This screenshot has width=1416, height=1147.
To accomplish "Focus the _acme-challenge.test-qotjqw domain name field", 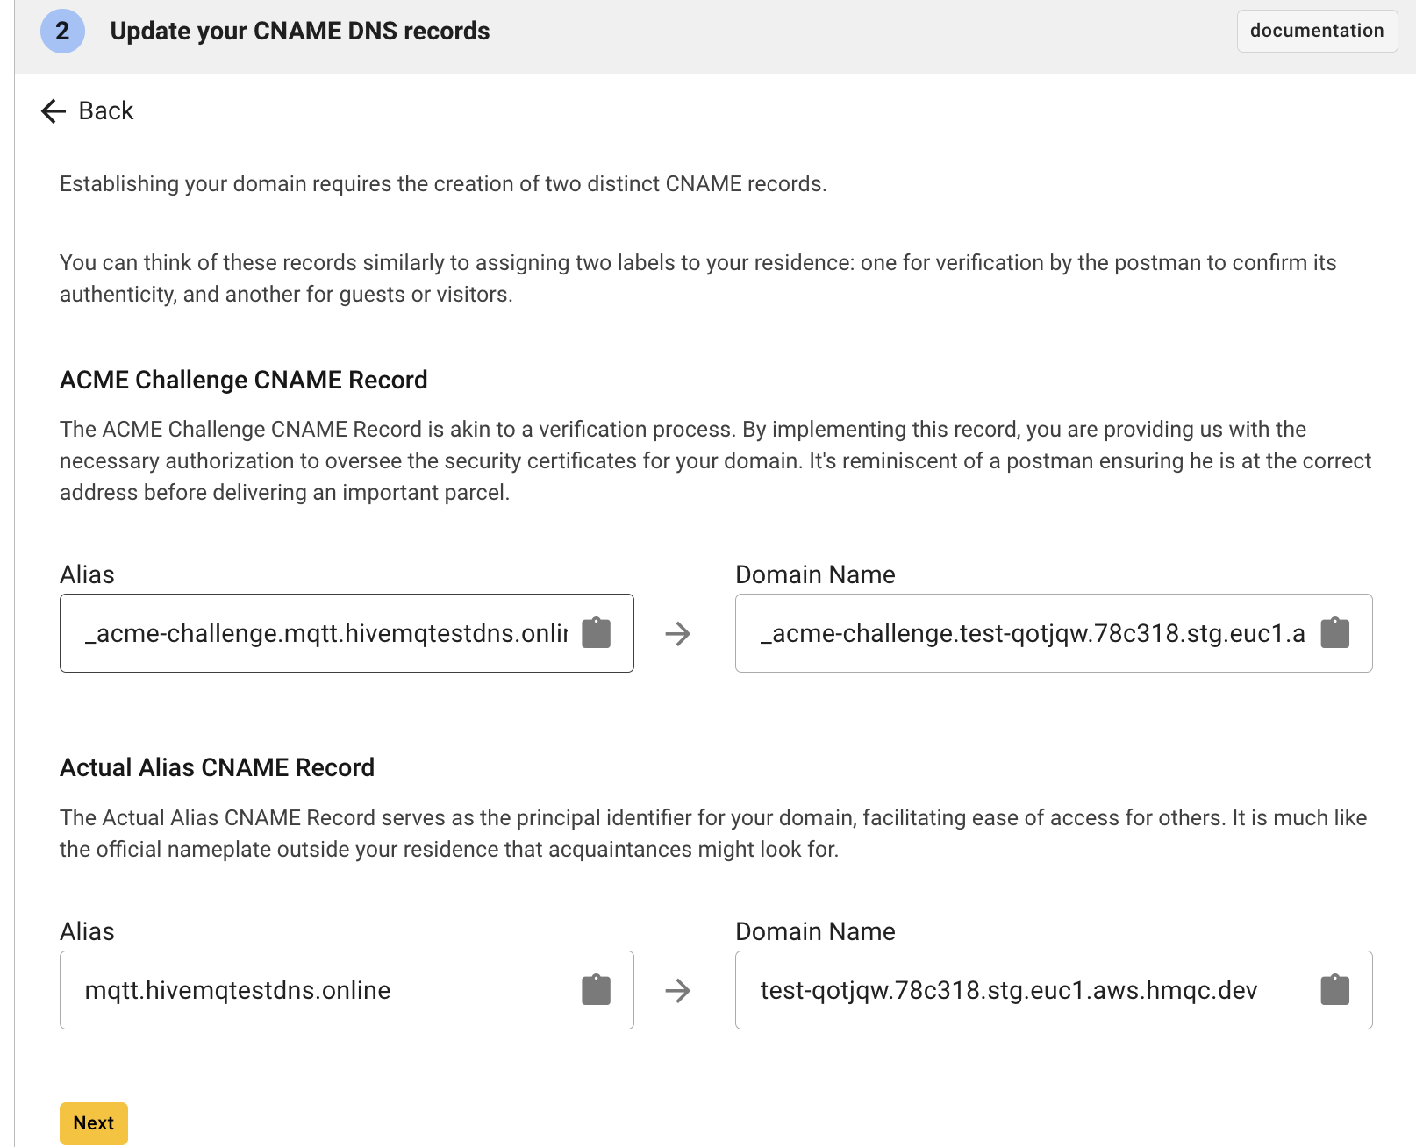I will tap(1054, 633).
